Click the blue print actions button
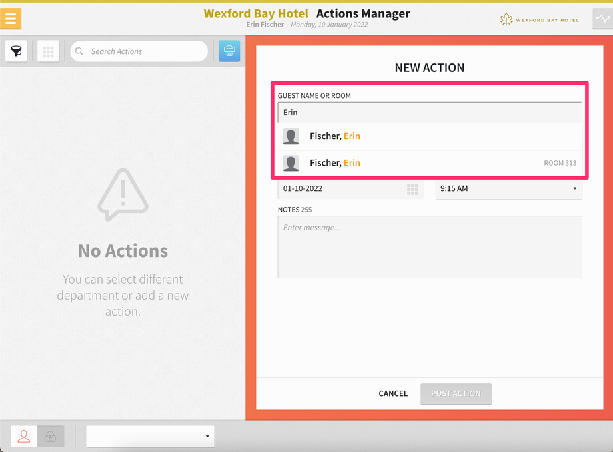The image size is (613, 452). [229, 51]
